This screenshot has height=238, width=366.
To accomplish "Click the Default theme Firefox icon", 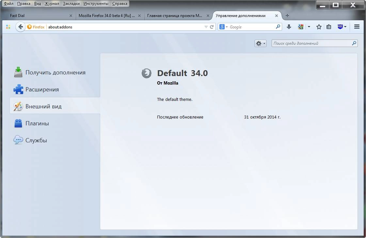I will pyautogui.click(x=147, y=73).
